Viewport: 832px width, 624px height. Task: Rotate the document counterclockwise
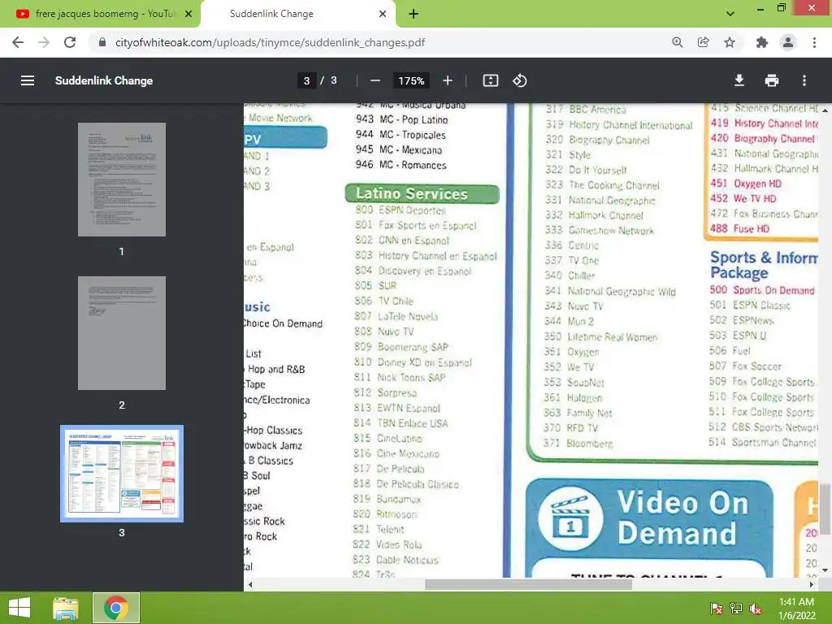pos(519,80)
